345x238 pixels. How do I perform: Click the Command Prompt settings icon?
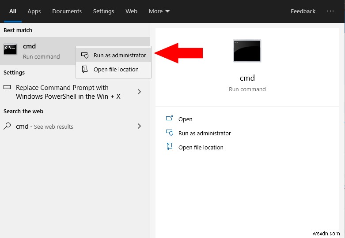[x=7, y=88]
